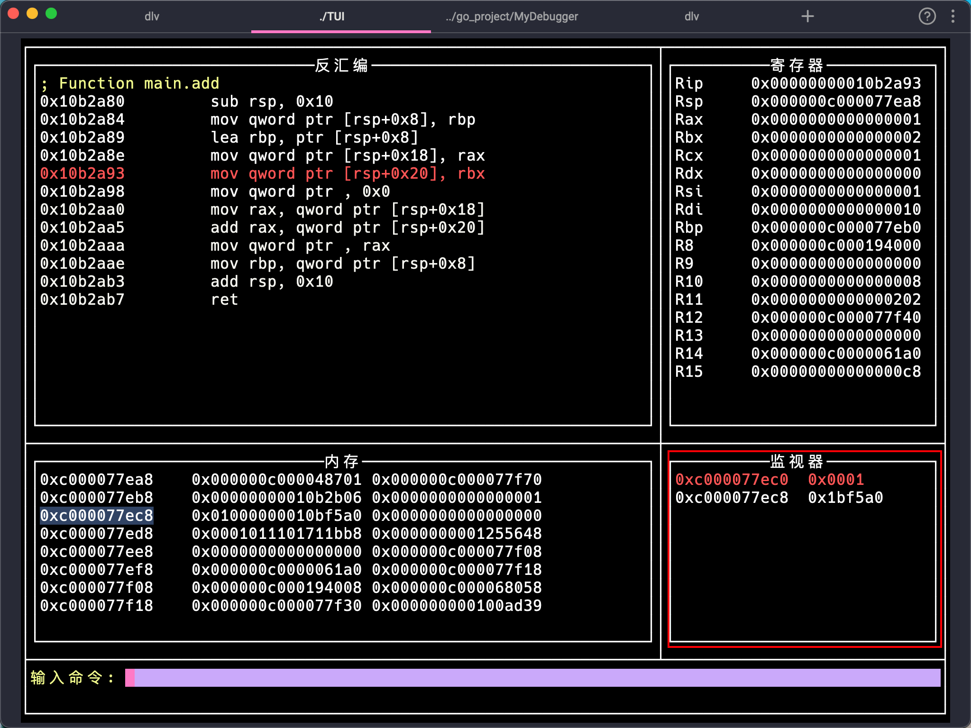Click the yellow minimize window button
Screen dimensions: 971x728
(x=32, y=14)
